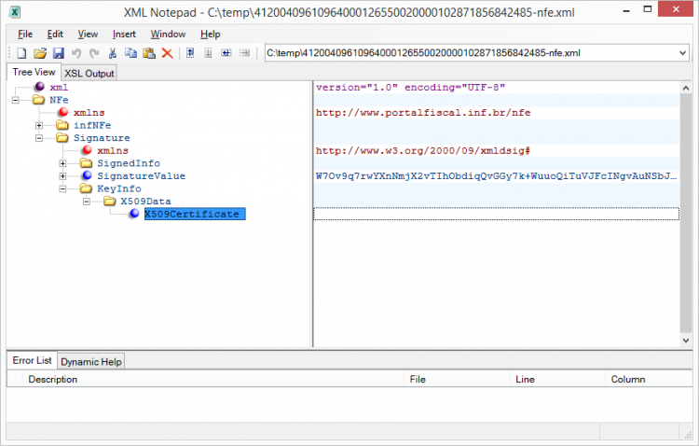Image resolution: width=699 pixels, height=446 pixels.
Task: Select the SignatureValue tree node
Action: click(142, 176)
